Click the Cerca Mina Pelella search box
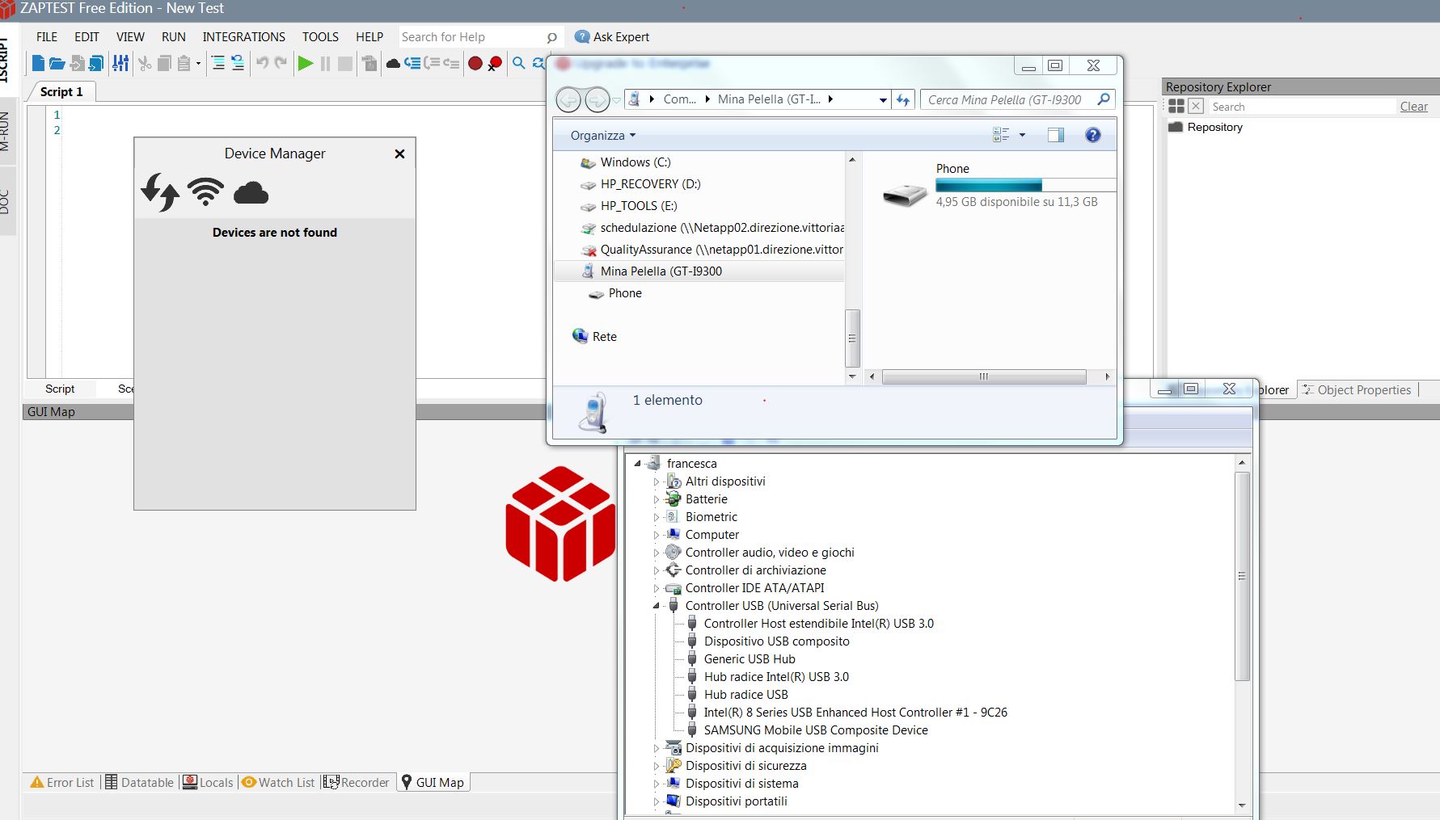This screenshot has height=820, width=1440. pyautogui.click(x=1017, y=99)
